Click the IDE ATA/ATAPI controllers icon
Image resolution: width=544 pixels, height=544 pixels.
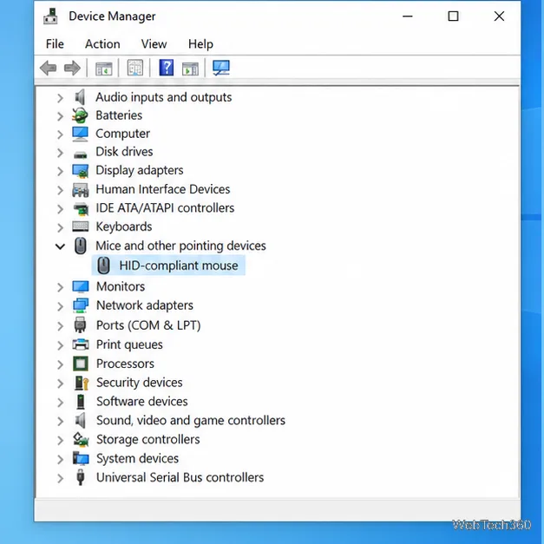[x=81, y=208]
